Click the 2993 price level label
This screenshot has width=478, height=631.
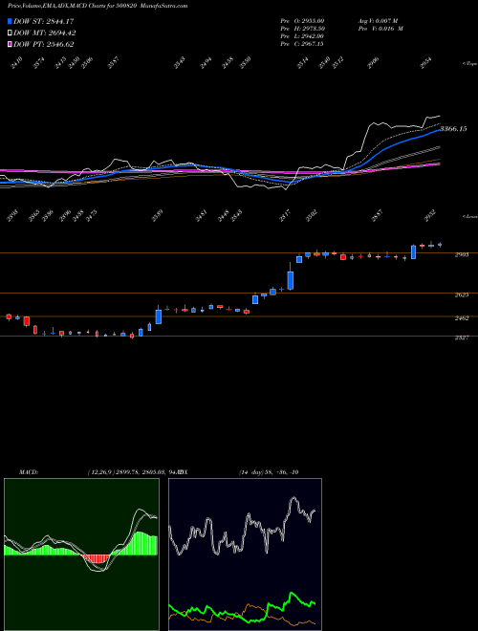(462, 255)
